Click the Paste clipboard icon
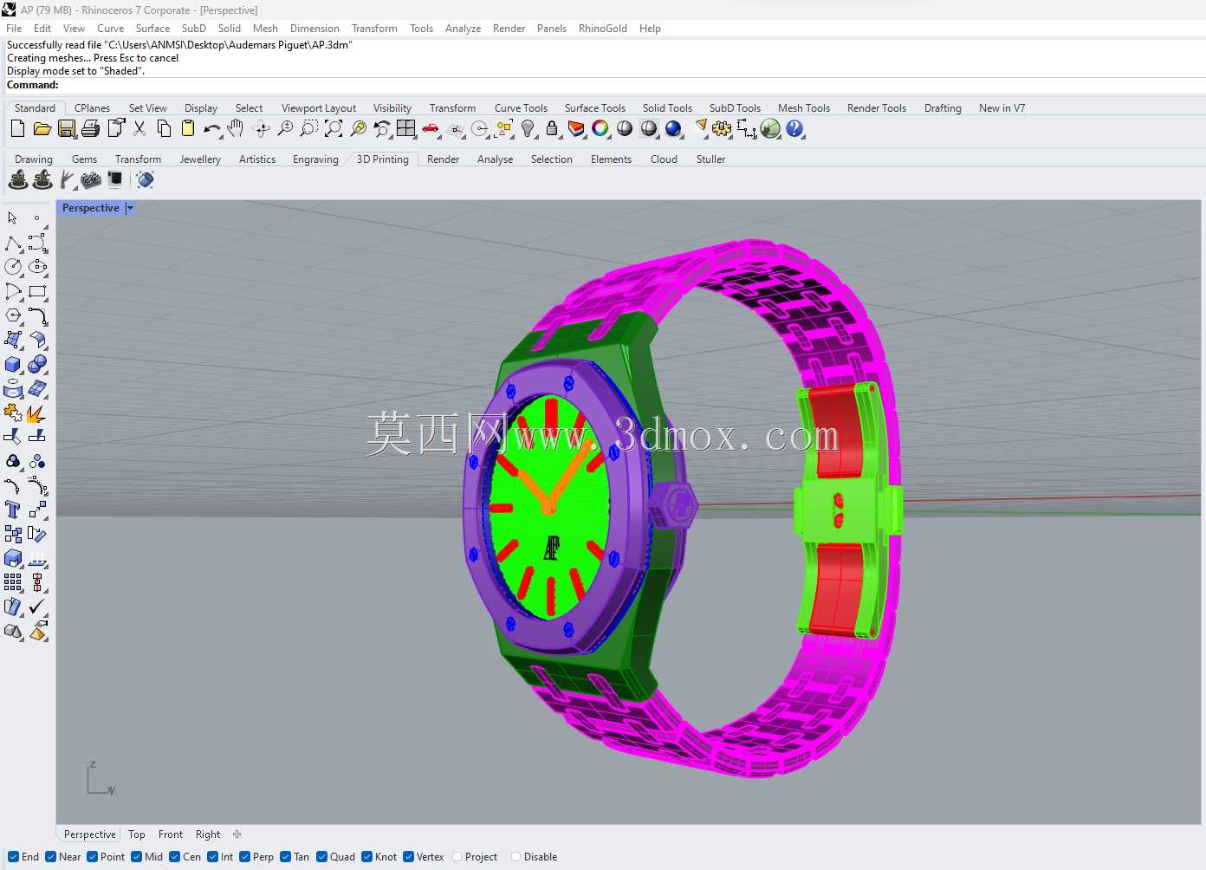Image resolution: width=1206 pixels, height=870 pixels. (187, 129)
